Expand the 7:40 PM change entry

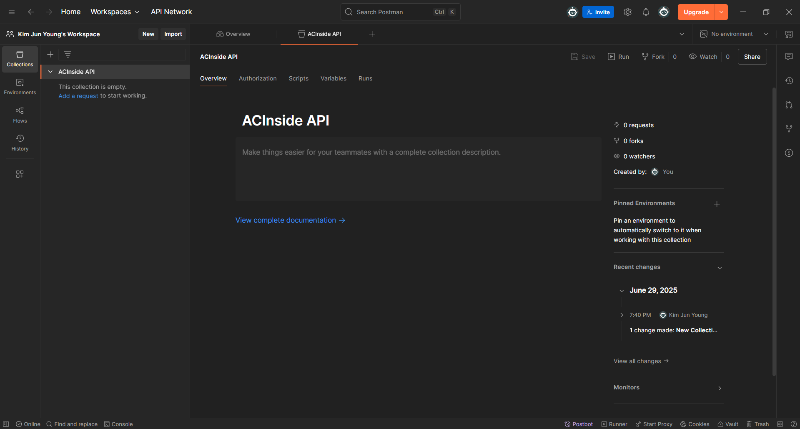622,315
